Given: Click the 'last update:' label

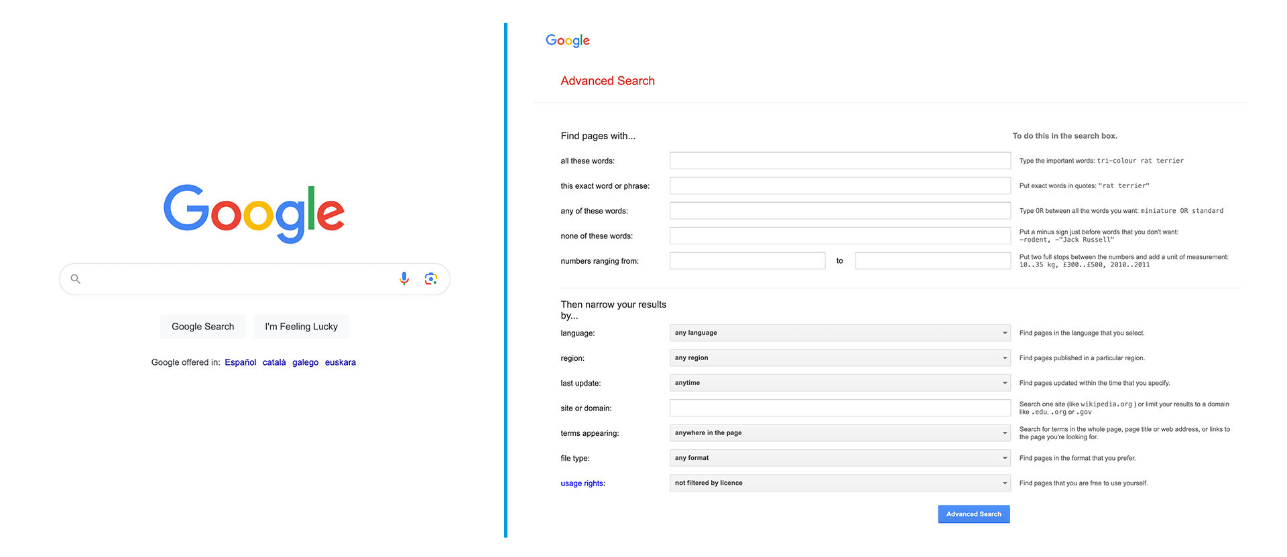Looking at the screenshot, I should (x=580, y=384).
